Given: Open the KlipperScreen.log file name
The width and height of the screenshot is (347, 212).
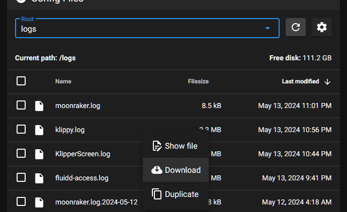Looking at the screenshot, I should pyautogui.click(x=83, y=154).
